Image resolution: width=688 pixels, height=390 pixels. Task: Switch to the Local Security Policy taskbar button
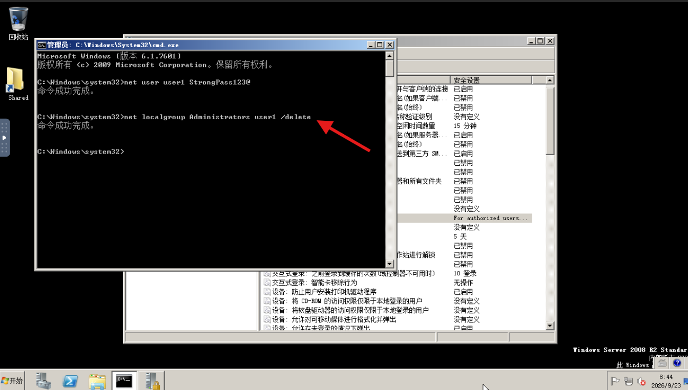[x=152, y=381]
